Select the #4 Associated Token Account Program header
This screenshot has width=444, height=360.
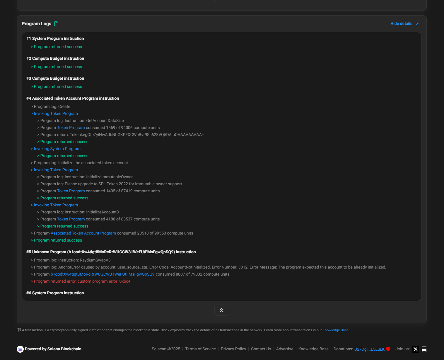point(73,98)
